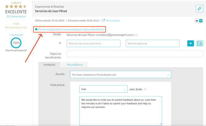Click the eye visibility icon
This screenshot has height=126, width=206.
[x=197, y=21]
